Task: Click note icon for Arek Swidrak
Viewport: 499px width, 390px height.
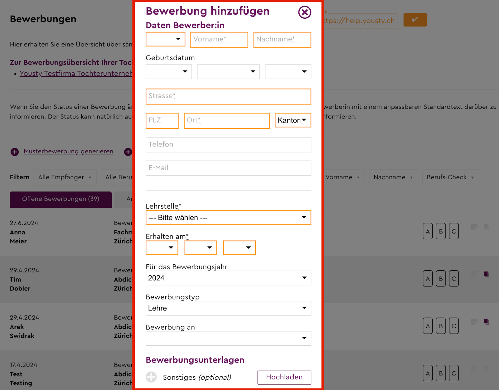Action: point(474,322)
